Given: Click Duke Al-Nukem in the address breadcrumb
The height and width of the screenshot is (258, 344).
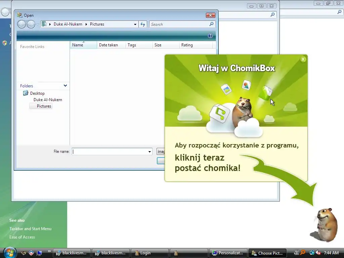Looking at the screenshot, I should click(68, 24).
